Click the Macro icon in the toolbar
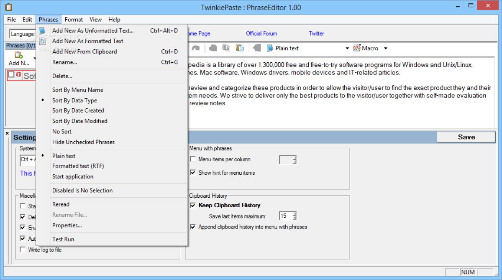The width and height of the screenshot is (502, 280). tap(357, 48)
